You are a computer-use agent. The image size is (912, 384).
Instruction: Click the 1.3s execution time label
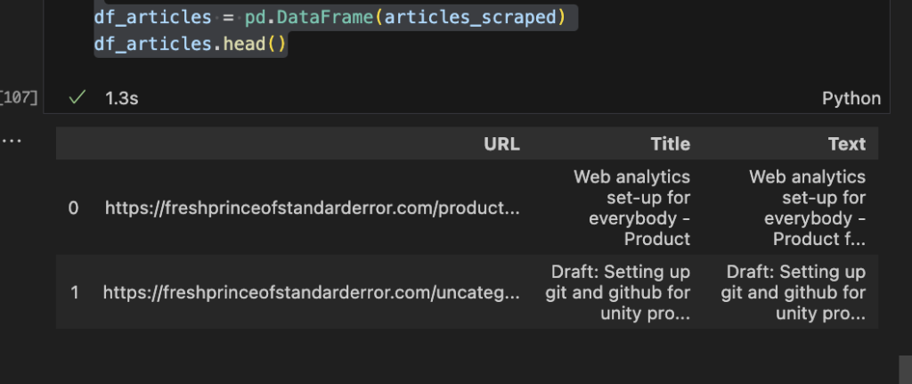click(x=121, y=98)
